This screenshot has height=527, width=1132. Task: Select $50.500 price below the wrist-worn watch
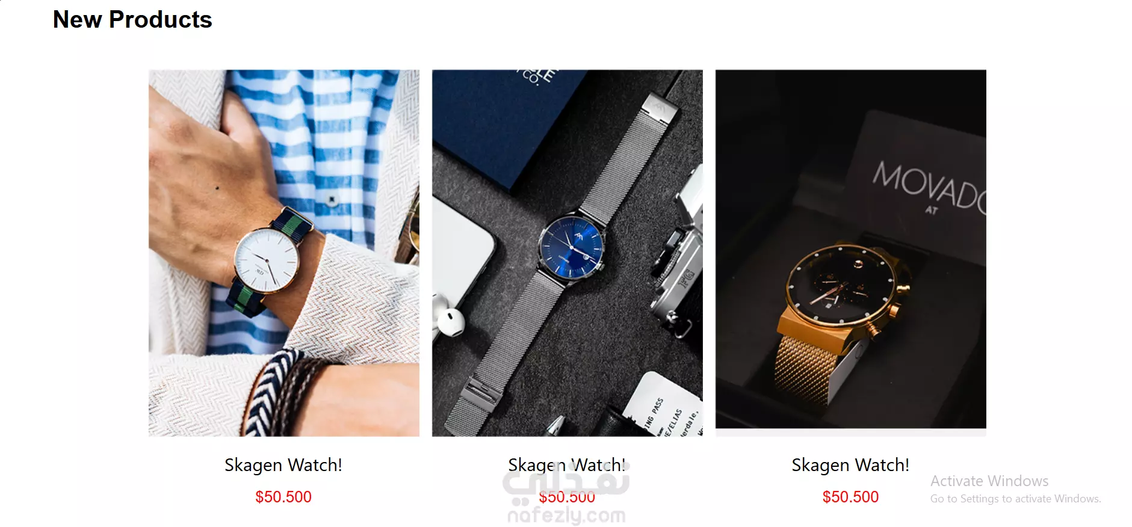(283, 497)
